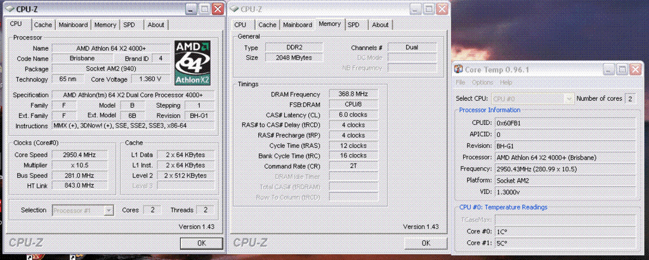Click the HT Link value 843.0 MHz
The image size is (649, 260).
(x=79, y=185)
